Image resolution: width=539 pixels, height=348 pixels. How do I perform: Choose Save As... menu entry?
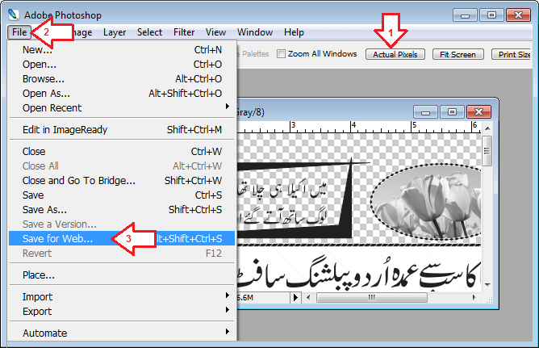coord(122,209)
